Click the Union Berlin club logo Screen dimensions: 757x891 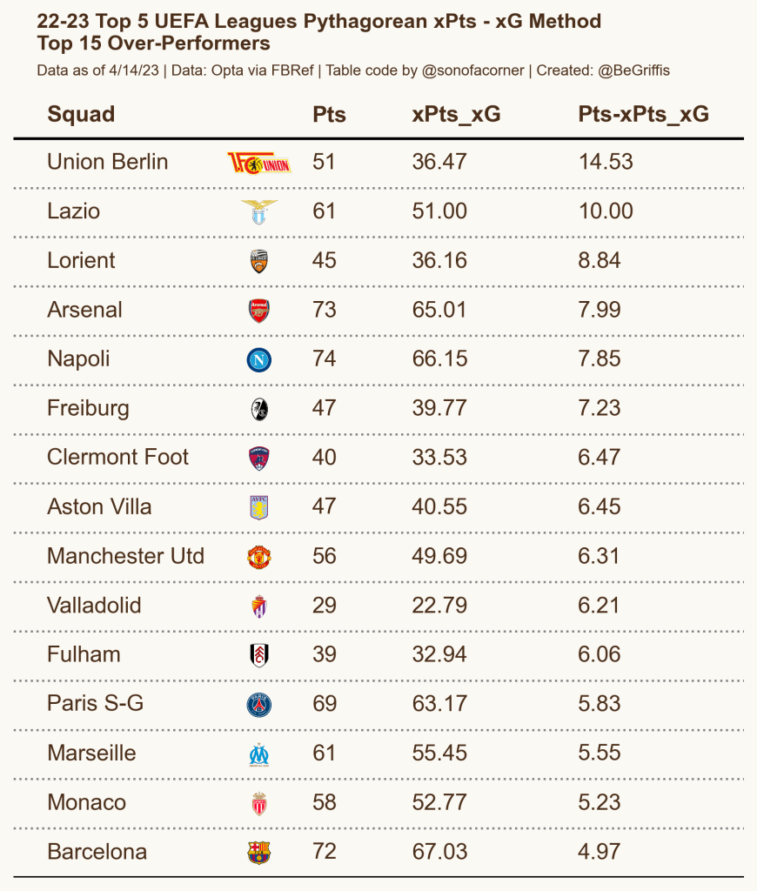[258, 163]
